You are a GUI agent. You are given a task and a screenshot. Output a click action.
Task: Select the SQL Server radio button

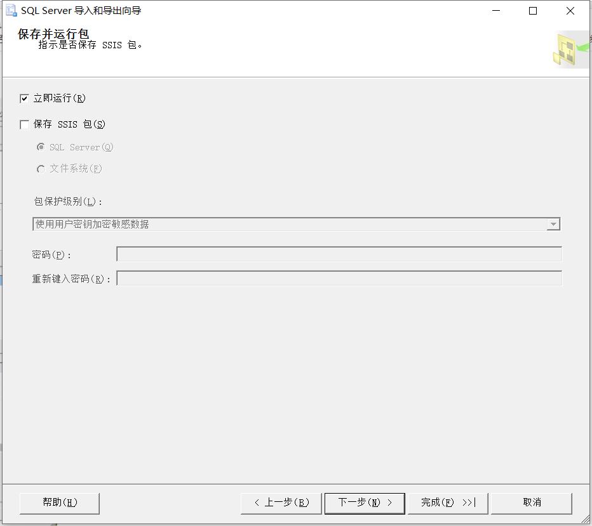pos(41,147)
